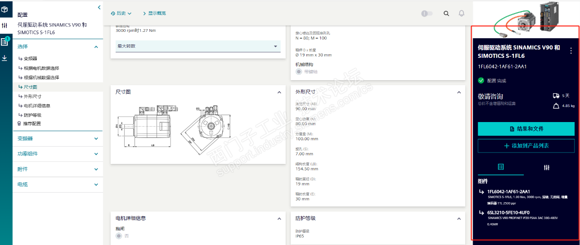Image resolution: width=580 pixels, height=245 pixels.
Task: Open the 最大转数 dropdown
Action: [x=198, y=46]
